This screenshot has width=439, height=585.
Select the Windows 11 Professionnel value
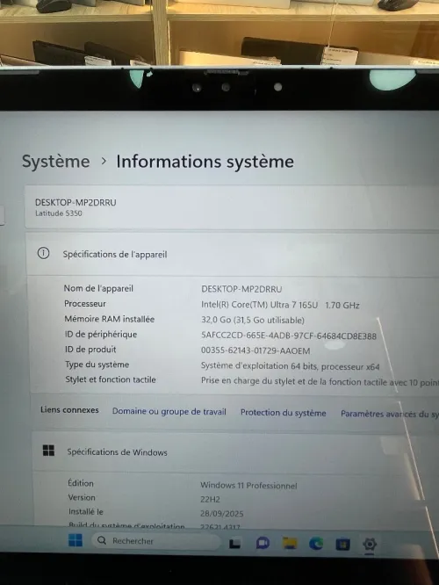tap(248, 486)
